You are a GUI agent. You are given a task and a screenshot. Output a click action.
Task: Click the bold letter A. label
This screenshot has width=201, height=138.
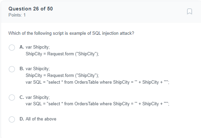coord(22,47)
